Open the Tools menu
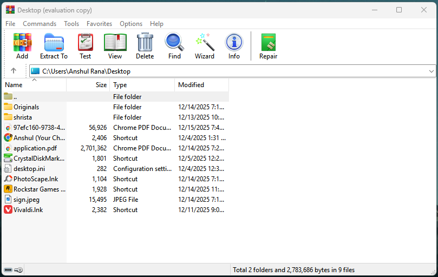The image size is (438, 277). [71, 24]
